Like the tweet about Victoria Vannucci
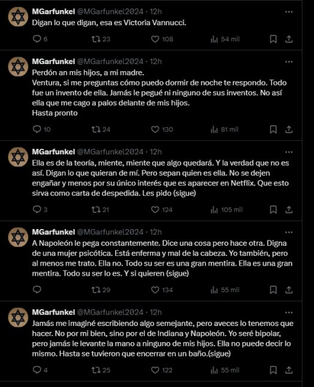 point(155,39)
